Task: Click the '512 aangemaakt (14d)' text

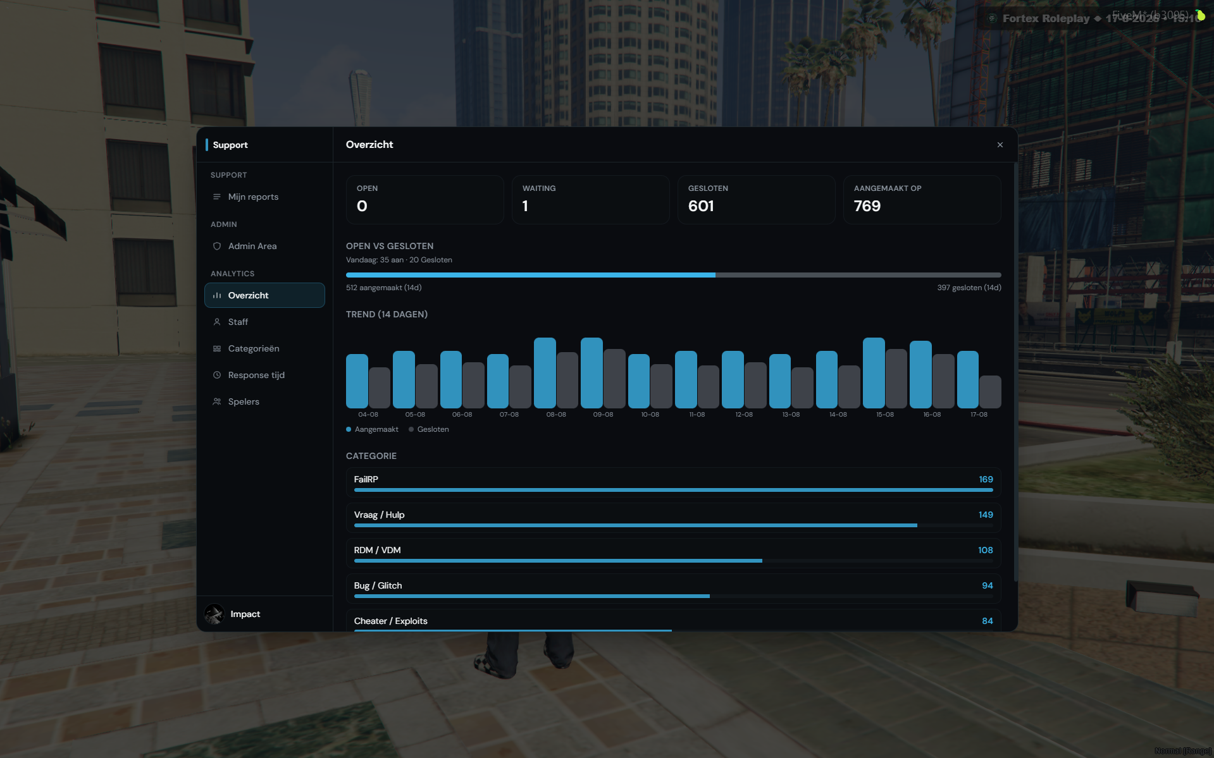Action: 384,288
